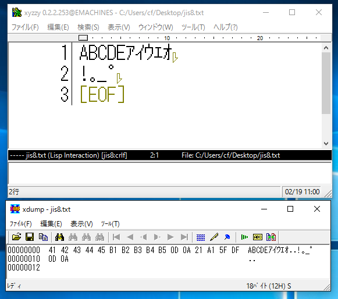Click the xyzzy minibuffer input area

pyautogui.click(x=170, y=173)
